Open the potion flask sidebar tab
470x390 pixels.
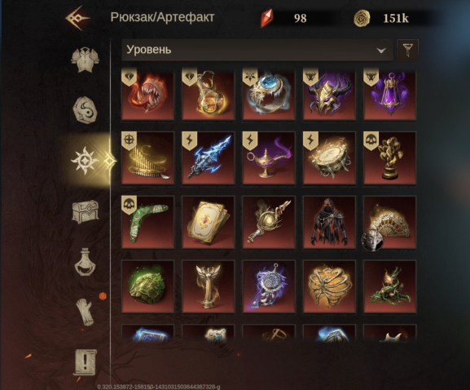86,262
